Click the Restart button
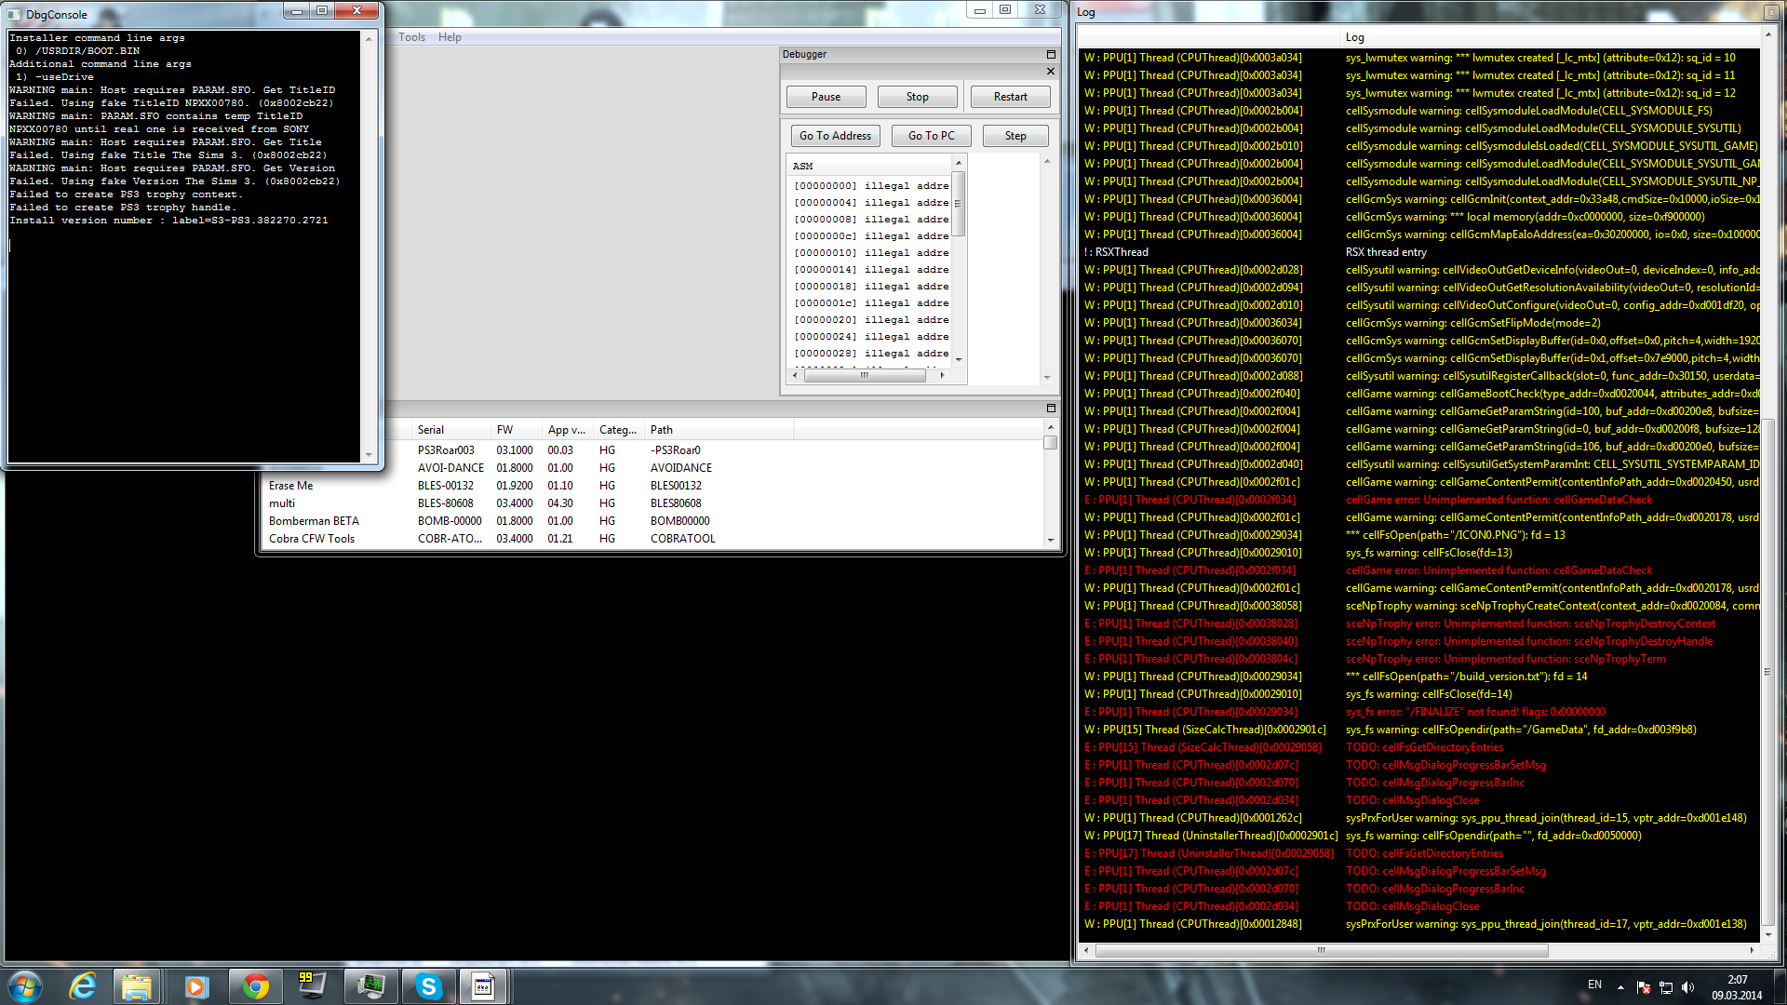Image resolution: width=1787 pixels, height=1005 pixels. pyautogui.click(x=1010, y=97)
